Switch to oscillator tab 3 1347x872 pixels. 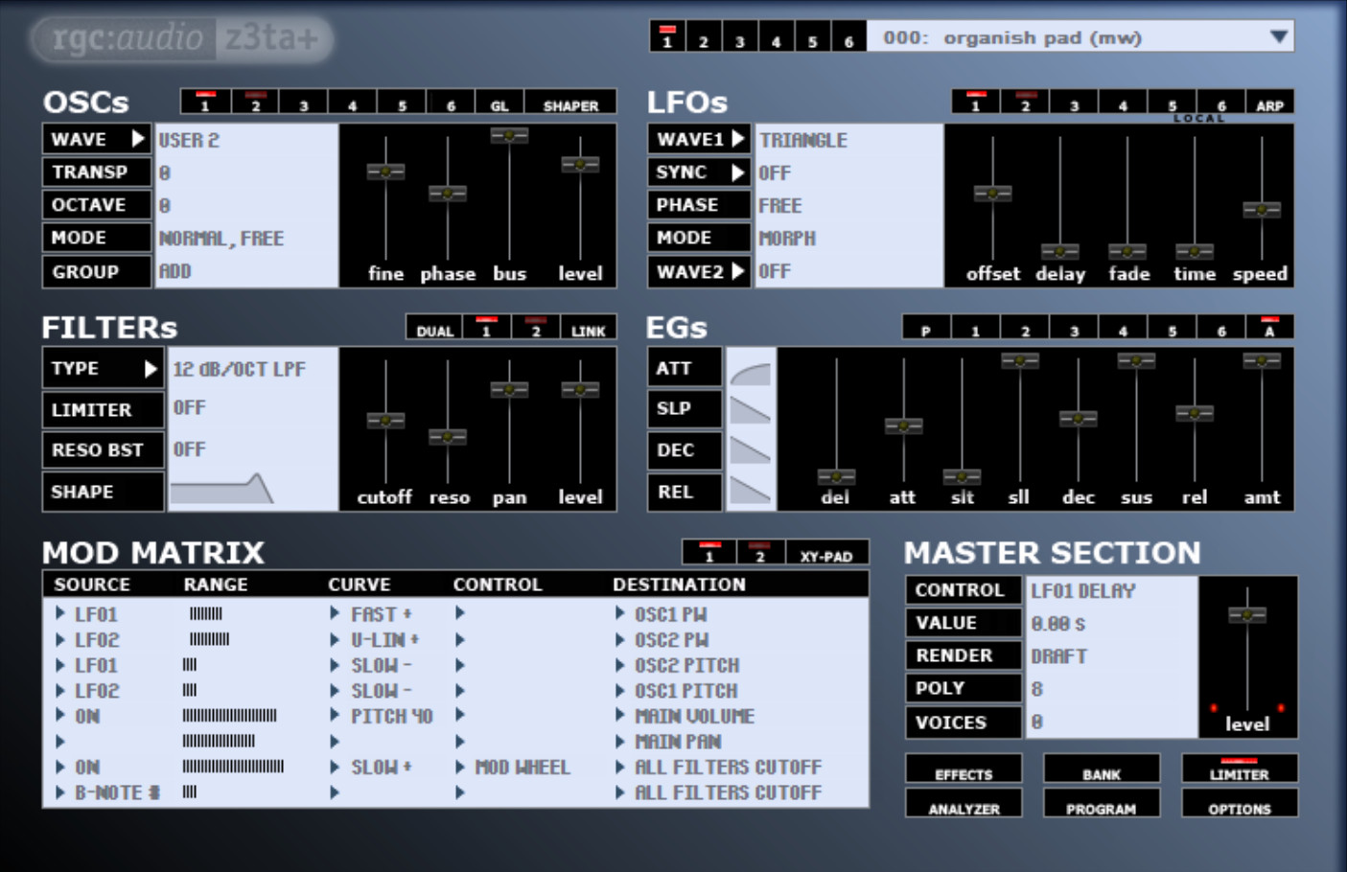pyautogui.click(x=303, y=103)
